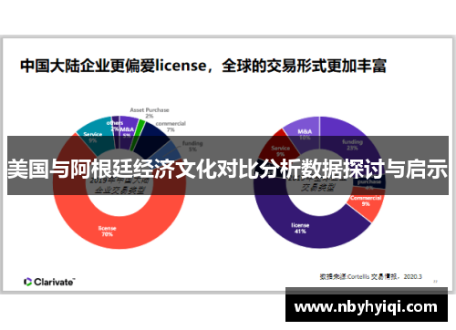
Task: Click the Clarivate logo
Action: (x=49, y=282)
